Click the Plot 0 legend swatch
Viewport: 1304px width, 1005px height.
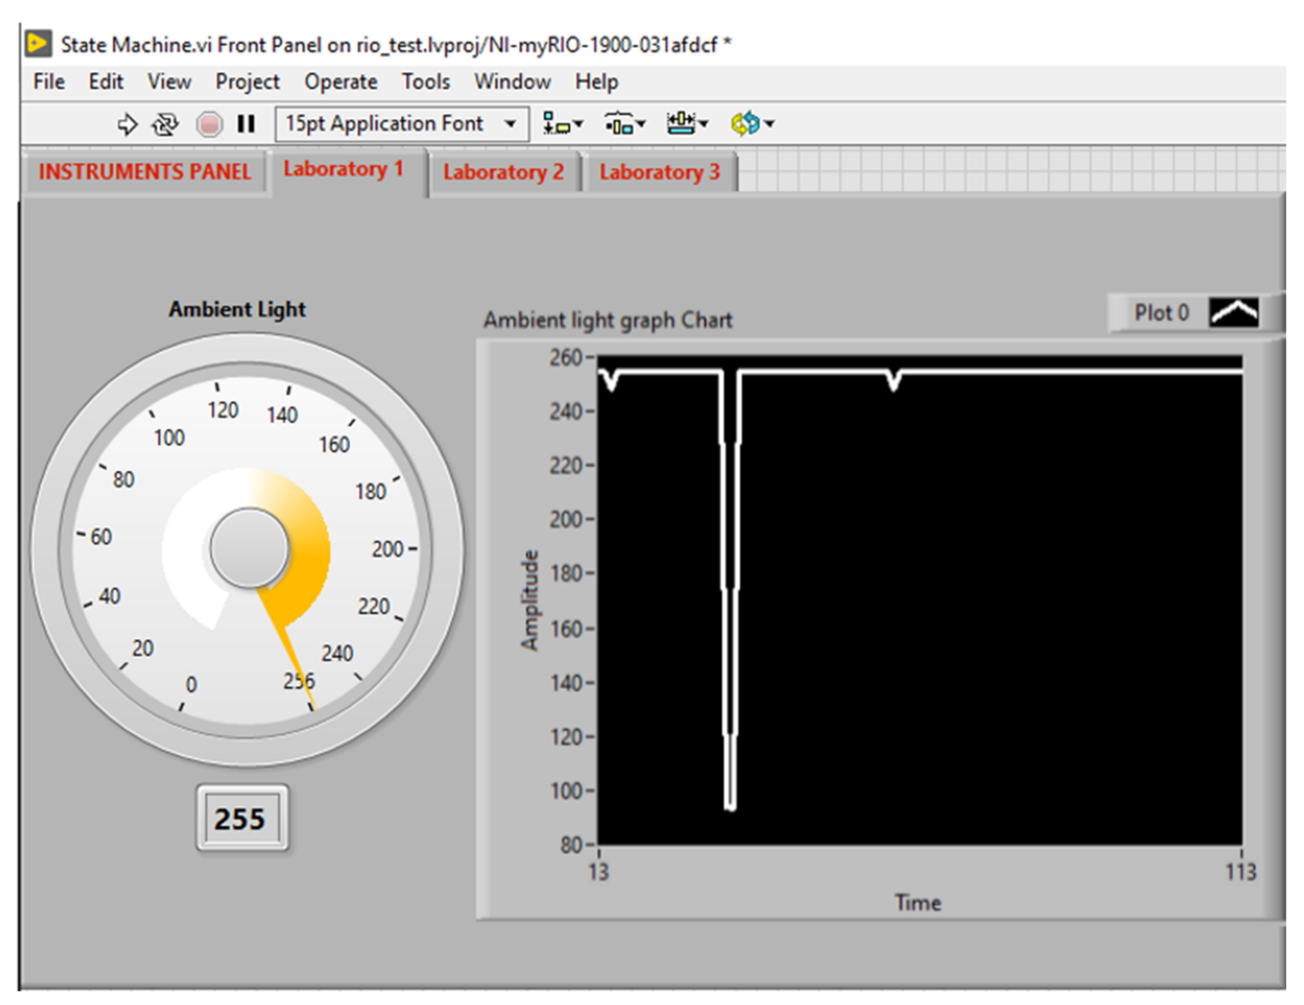[1234, 312]
